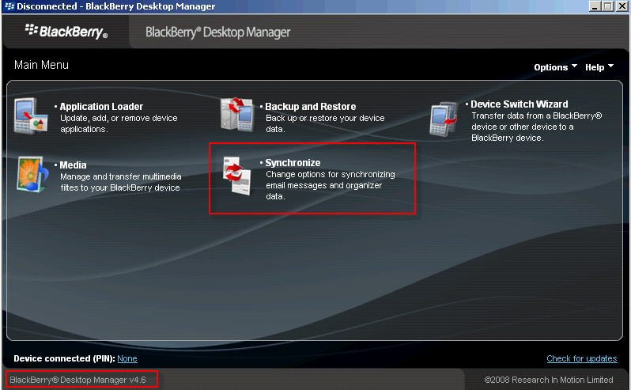Click 'Change options for synchronizing' description

tap(331, 185)
